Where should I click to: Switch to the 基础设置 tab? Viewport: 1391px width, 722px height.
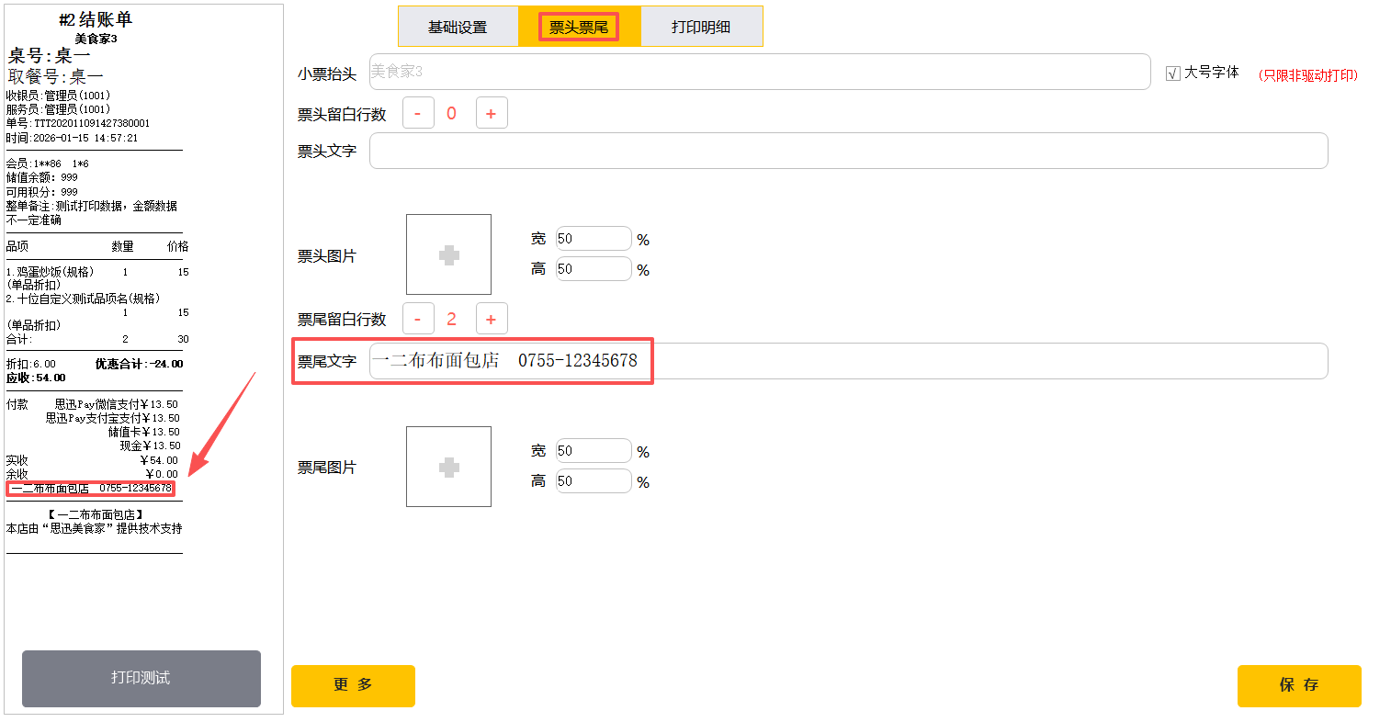coord(458,27)
